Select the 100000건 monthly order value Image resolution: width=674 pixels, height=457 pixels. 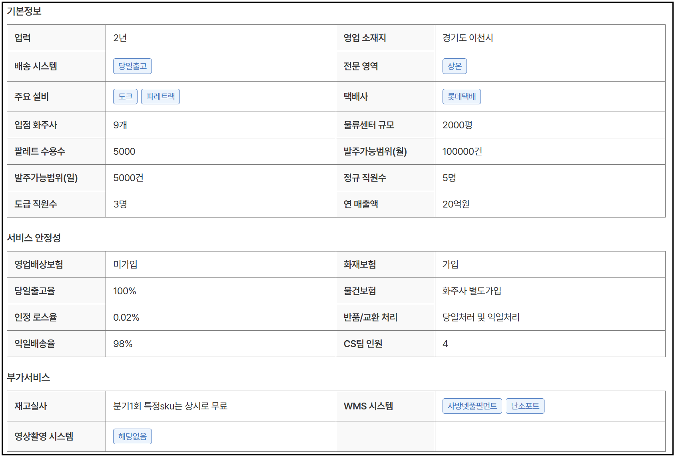coord(462,152)
